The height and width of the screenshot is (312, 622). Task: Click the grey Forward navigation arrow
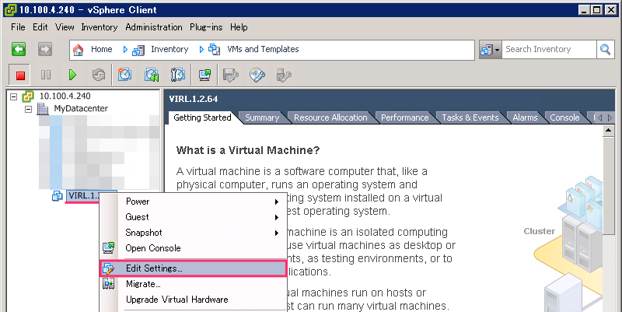(x=45, y=49)
